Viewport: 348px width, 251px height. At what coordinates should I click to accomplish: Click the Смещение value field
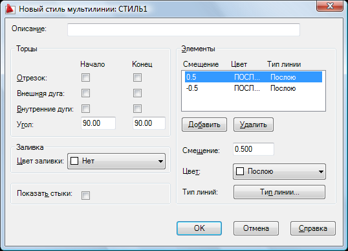click(254, 149)
